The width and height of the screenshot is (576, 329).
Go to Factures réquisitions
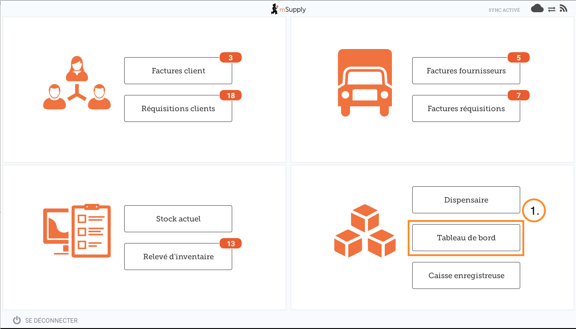tap(466, 108)
